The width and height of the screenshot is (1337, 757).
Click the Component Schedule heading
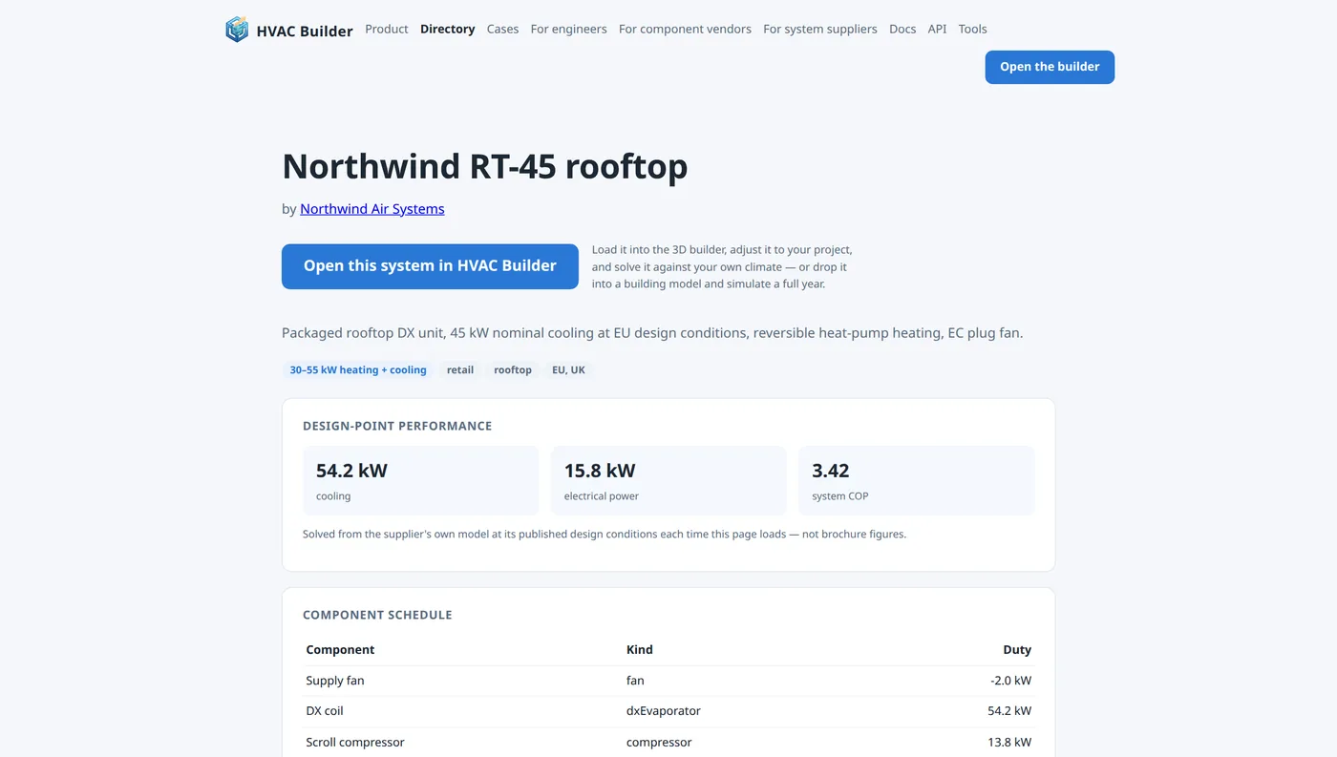[x=377, y=615]
